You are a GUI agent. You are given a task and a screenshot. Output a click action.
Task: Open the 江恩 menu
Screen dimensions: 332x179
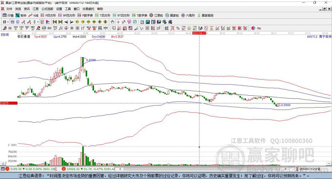[36, 9]
